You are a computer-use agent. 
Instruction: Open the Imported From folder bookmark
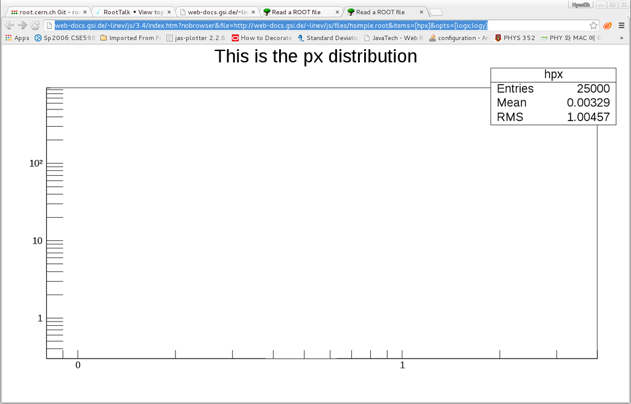pos(131,38)
